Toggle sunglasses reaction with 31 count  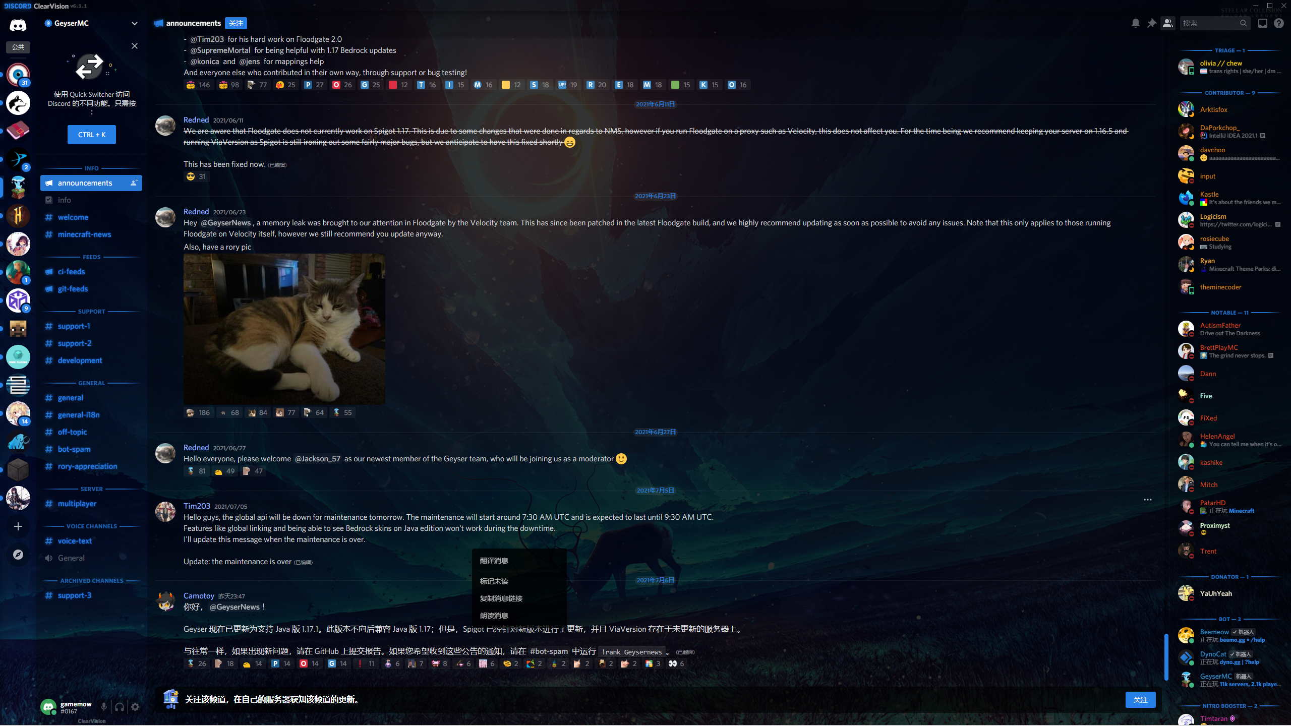click(x=196, y=176)
